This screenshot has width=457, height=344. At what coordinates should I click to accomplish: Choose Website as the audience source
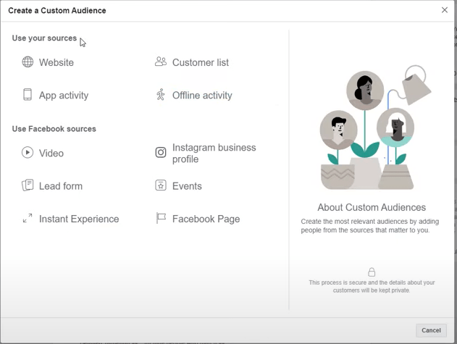(x=56, y=63)
